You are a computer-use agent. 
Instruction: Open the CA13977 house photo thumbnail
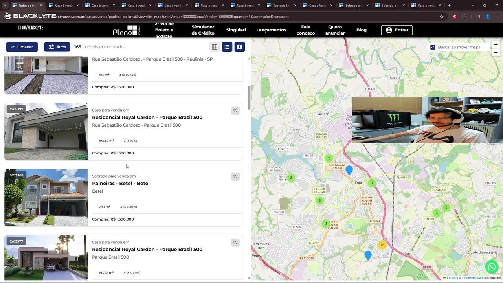[46, 257]
